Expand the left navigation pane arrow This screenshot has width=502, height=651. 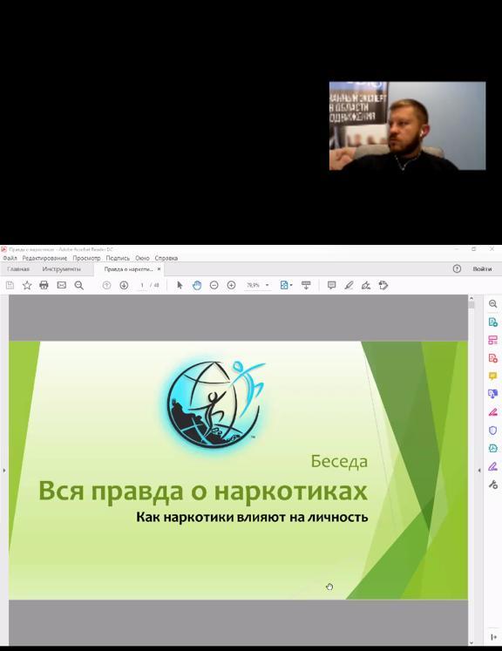(x=4, y=471)
